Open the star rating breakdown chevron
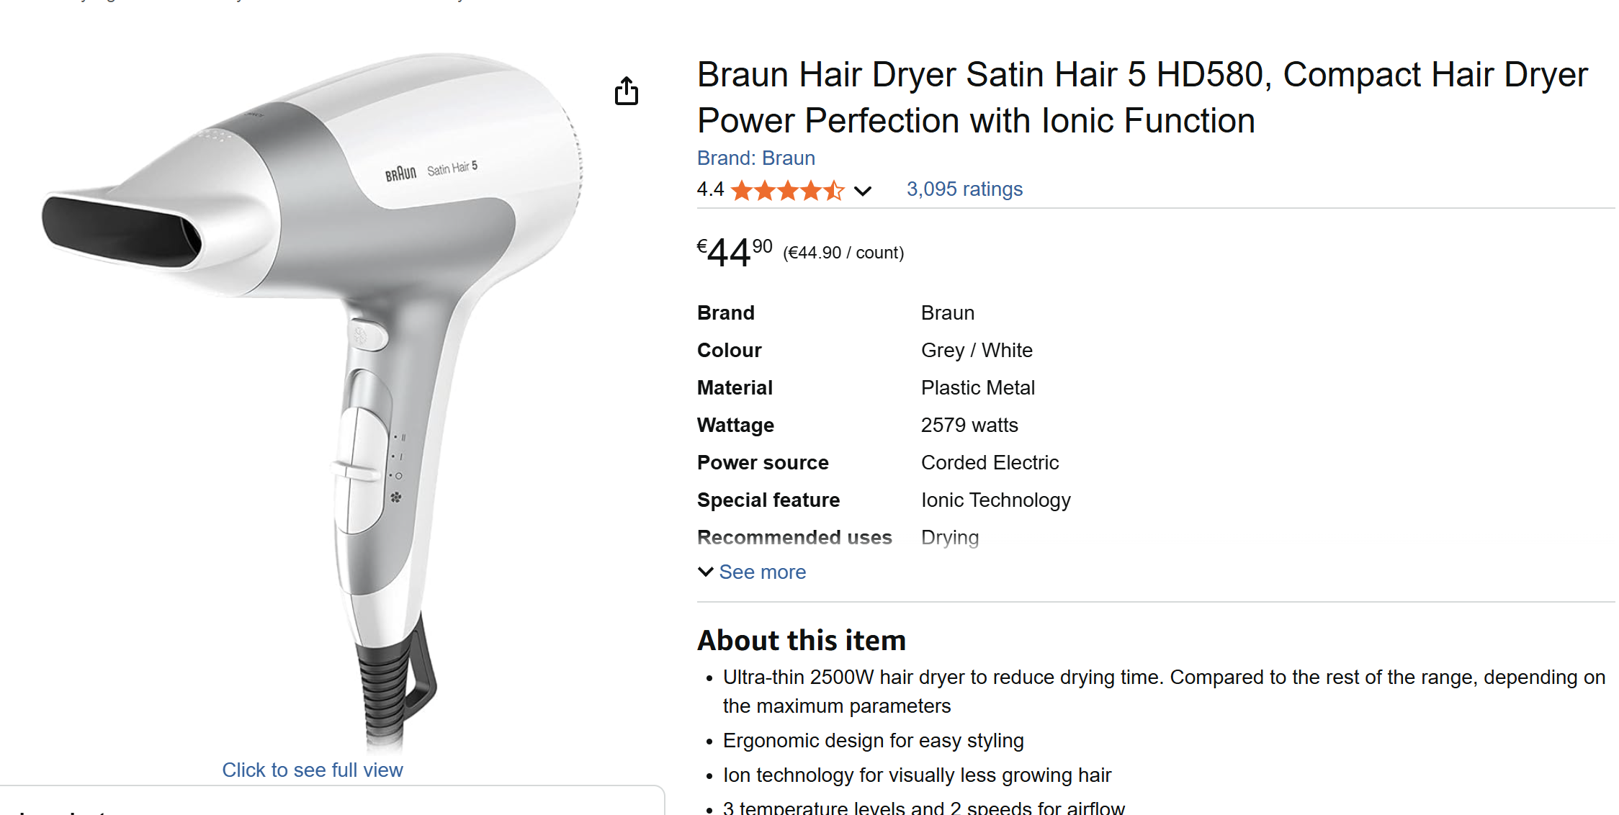Viewport: 1619px width, 815px height. pos(863,191)
